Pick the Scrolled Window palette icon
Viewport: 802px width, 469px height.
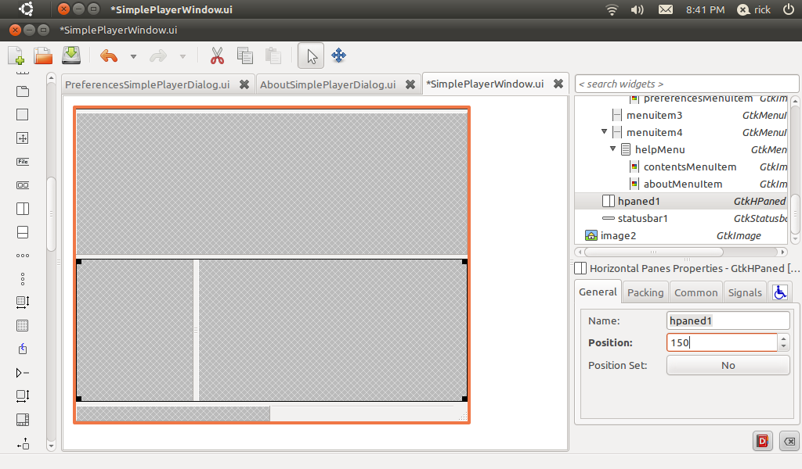pyautogui.click(x=23, y=420)
